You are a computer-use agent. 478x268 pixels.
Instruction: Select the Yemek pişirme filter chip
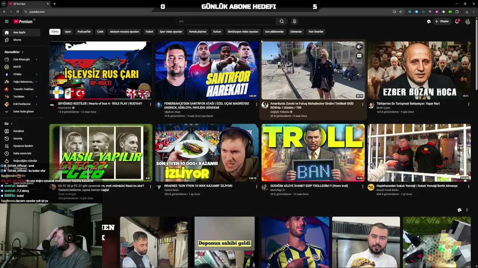tap(198, 32)
